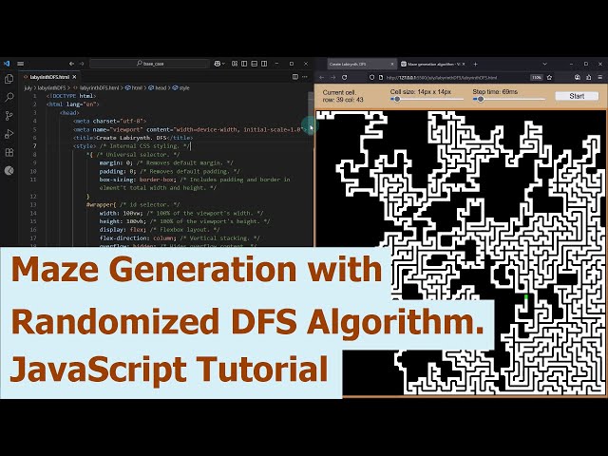Go back in the browser

tap(322, 77)
